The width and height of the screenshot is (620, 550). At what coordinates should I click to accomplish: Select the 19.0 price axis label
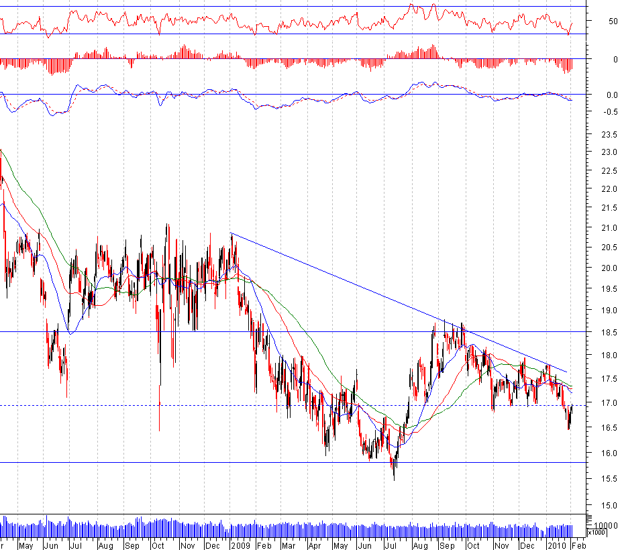(x=609, y=310)
